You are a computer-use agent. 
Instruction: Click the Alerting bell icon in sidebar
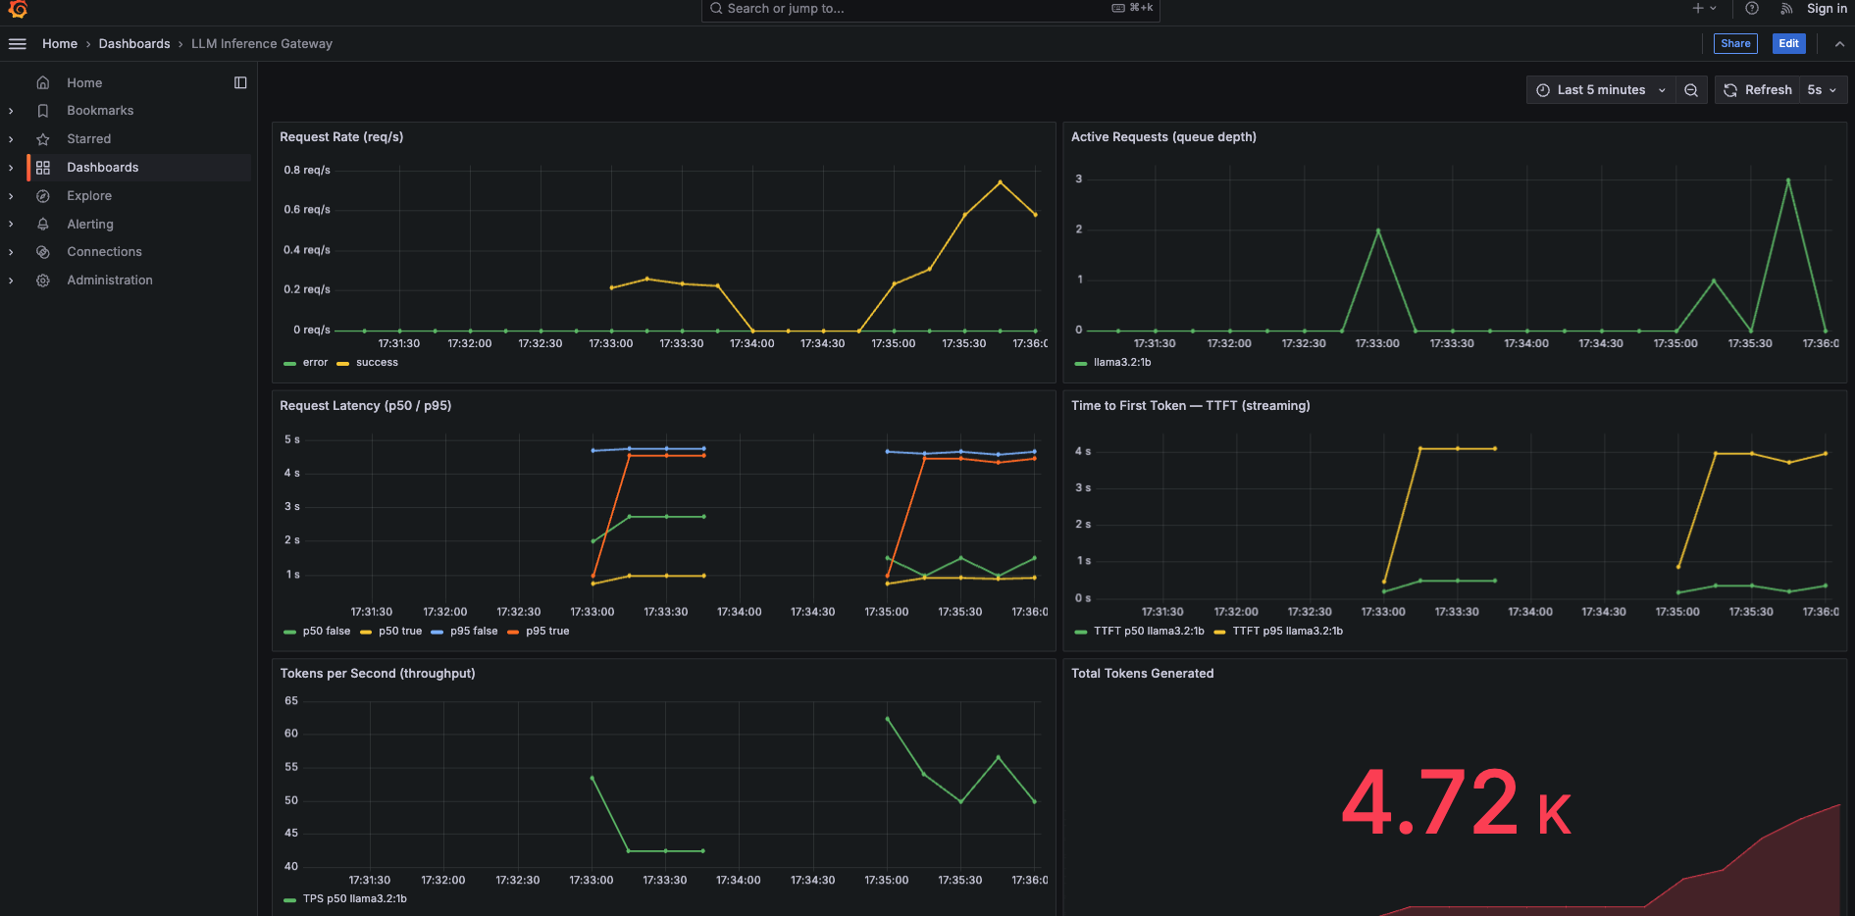[43, 225]
